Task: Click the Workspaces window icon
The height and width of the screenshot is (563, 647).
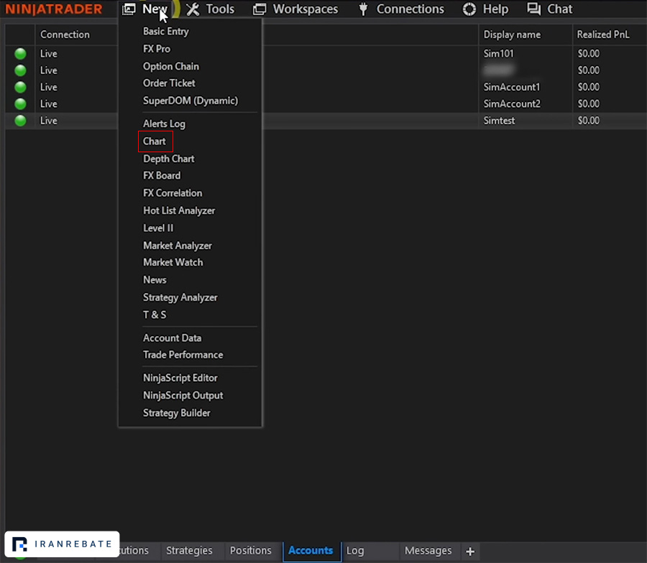Action: tap(259, 9)
